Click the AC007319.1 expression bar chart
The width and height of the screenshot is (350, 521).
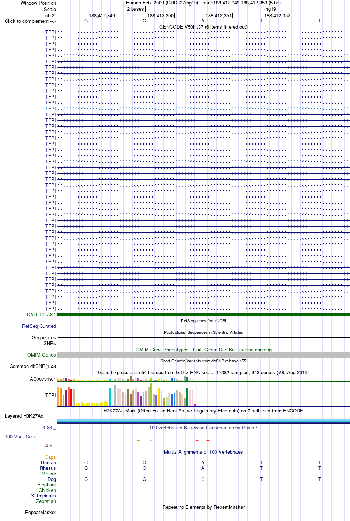tap(127, 379)
